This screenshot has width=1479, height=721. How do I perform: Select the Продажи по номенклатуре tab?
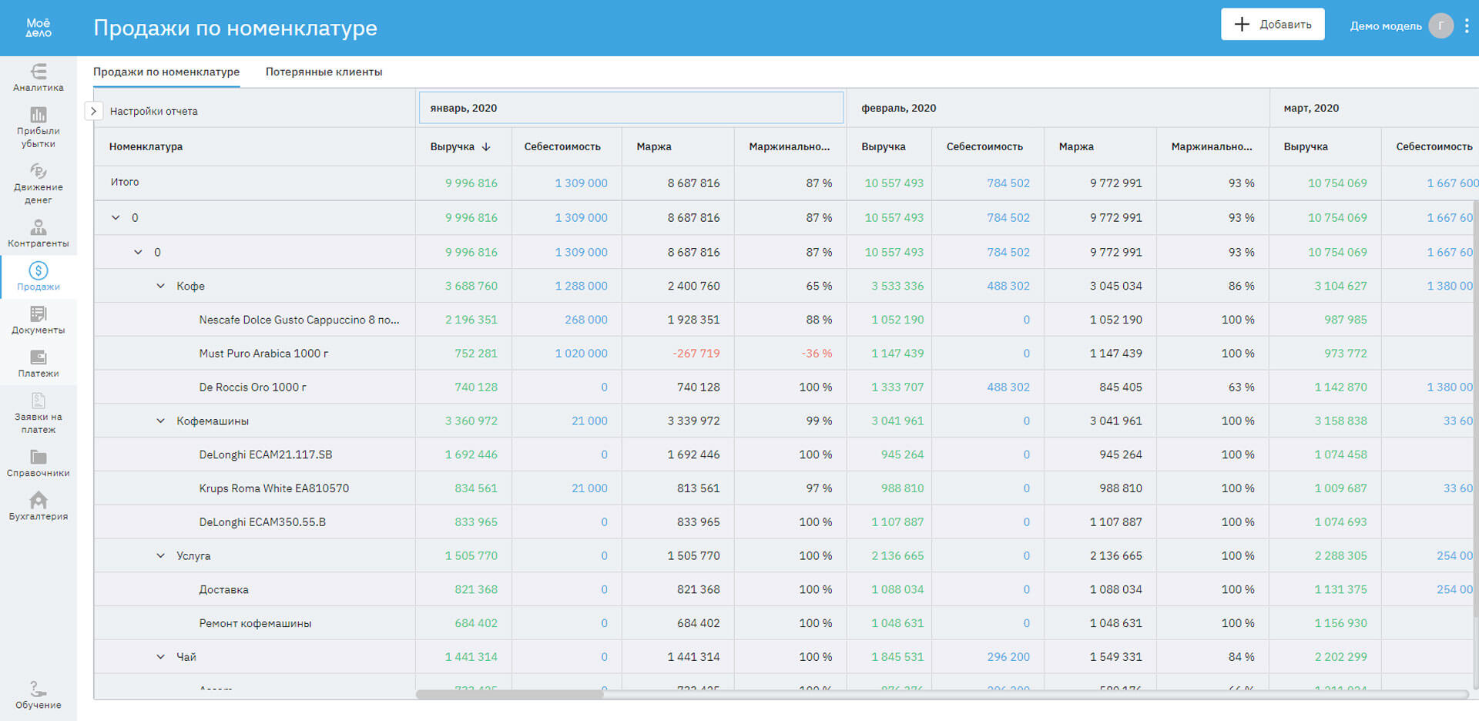point(166,72)
